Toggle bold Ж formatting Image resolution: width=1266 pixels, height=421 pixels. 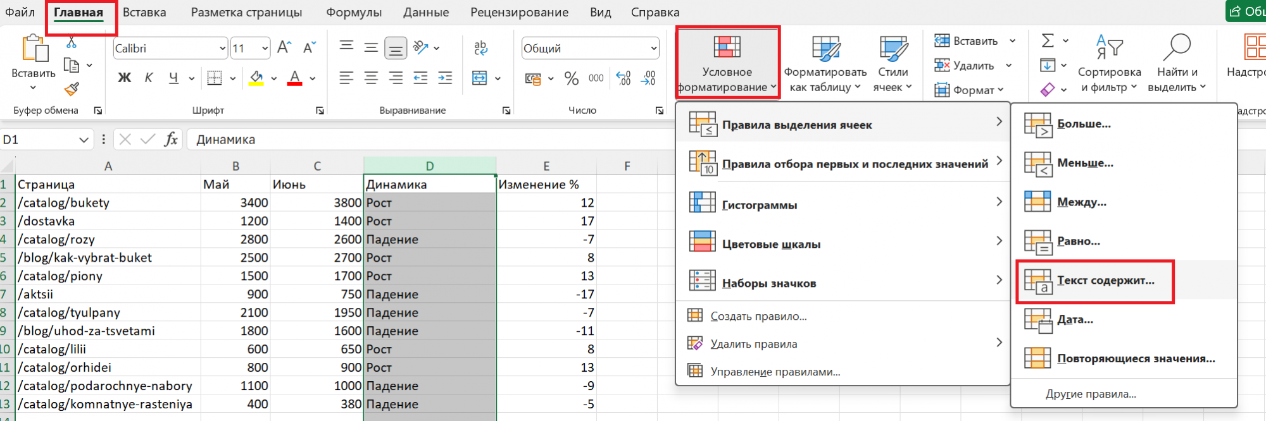pos(125,78)
